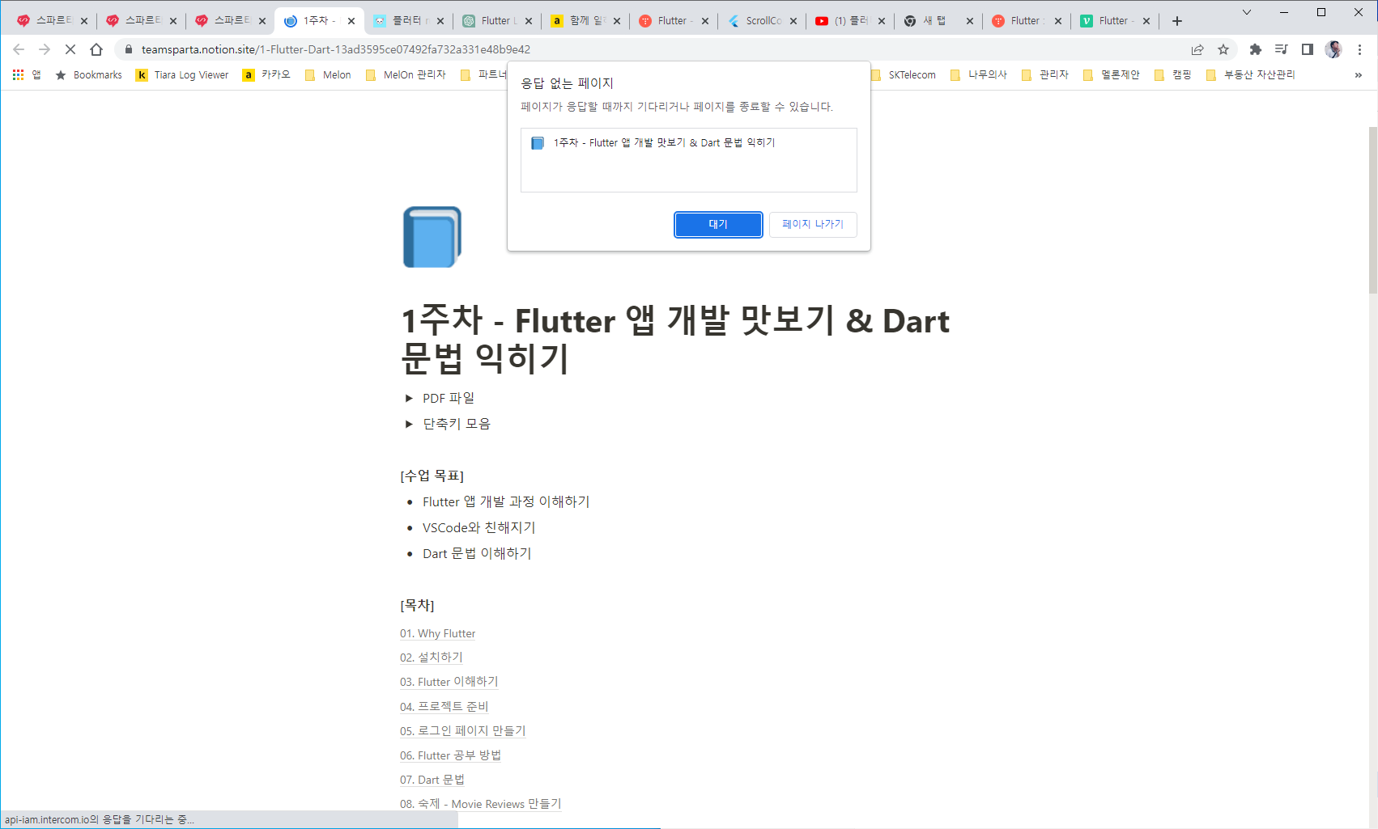Click the Dart 문법 이해하기 bullet
1378x829 pixels.
477,553
